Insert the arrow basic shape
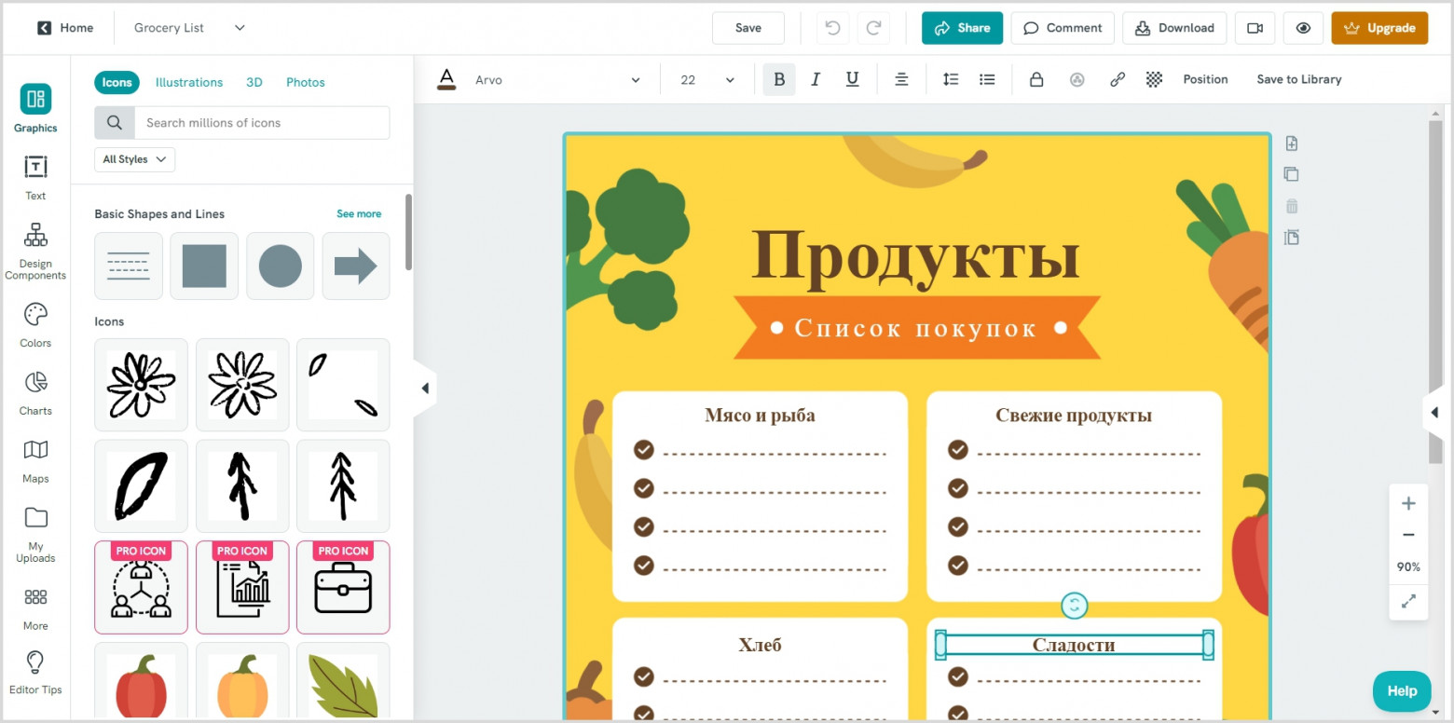This screenshot has height=723, width=1454. point(356,266)
